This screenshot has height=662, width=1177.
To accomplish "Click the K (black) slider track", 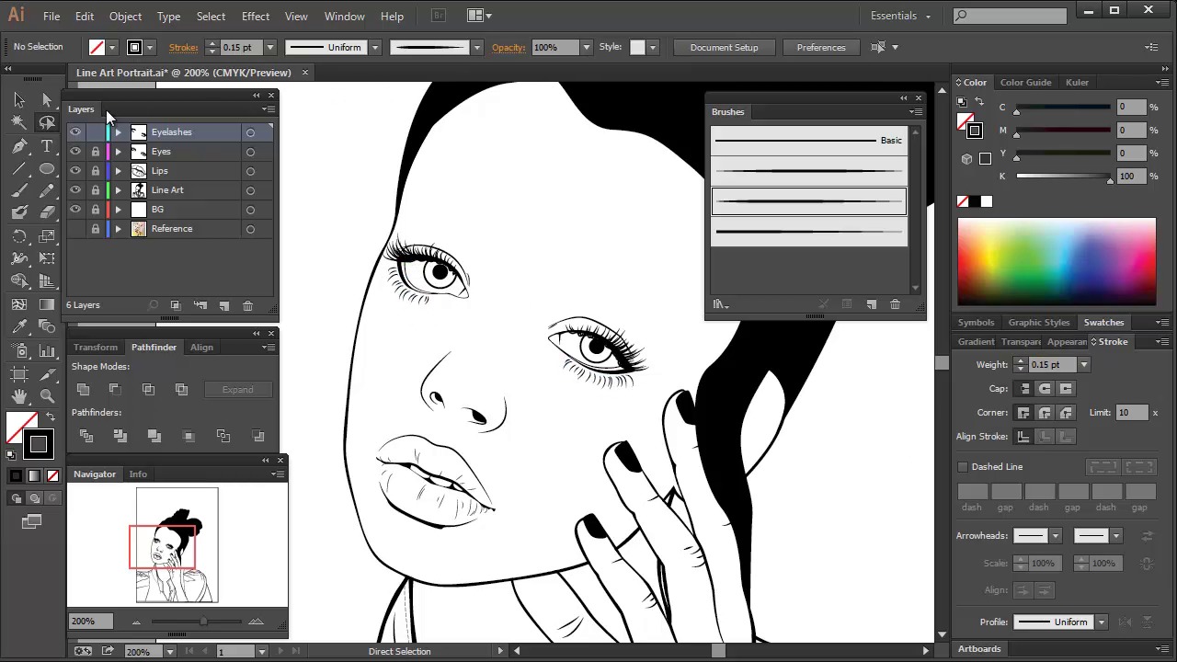I will [x=1063, y=177].
